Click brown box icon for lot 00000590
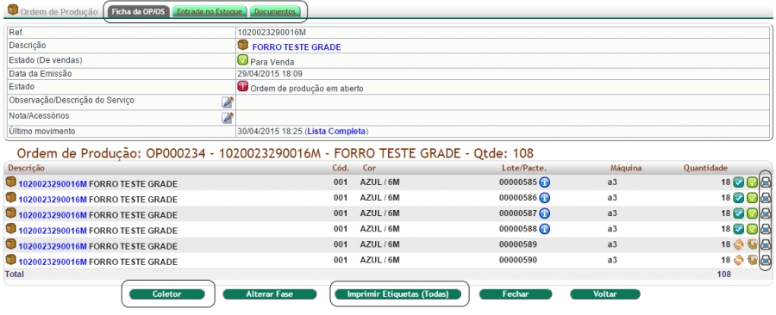Screen dimensions: 776x315 click(x=752, y=260)
